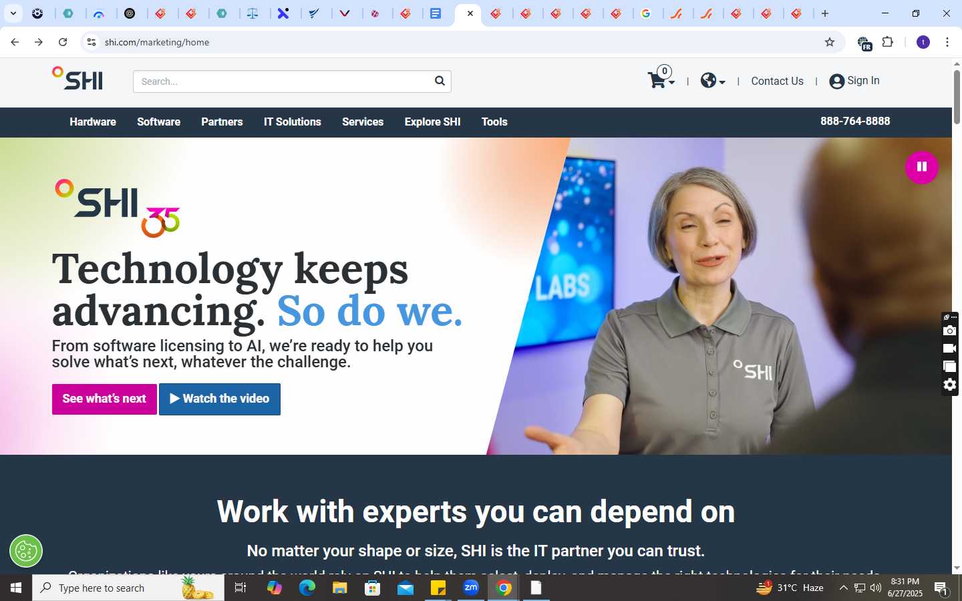View site information icon in address bar

click(92, 42)
